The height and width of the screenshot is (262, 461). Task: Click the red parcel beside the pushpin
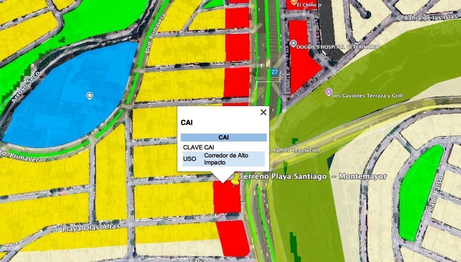(x=227, y=198)
